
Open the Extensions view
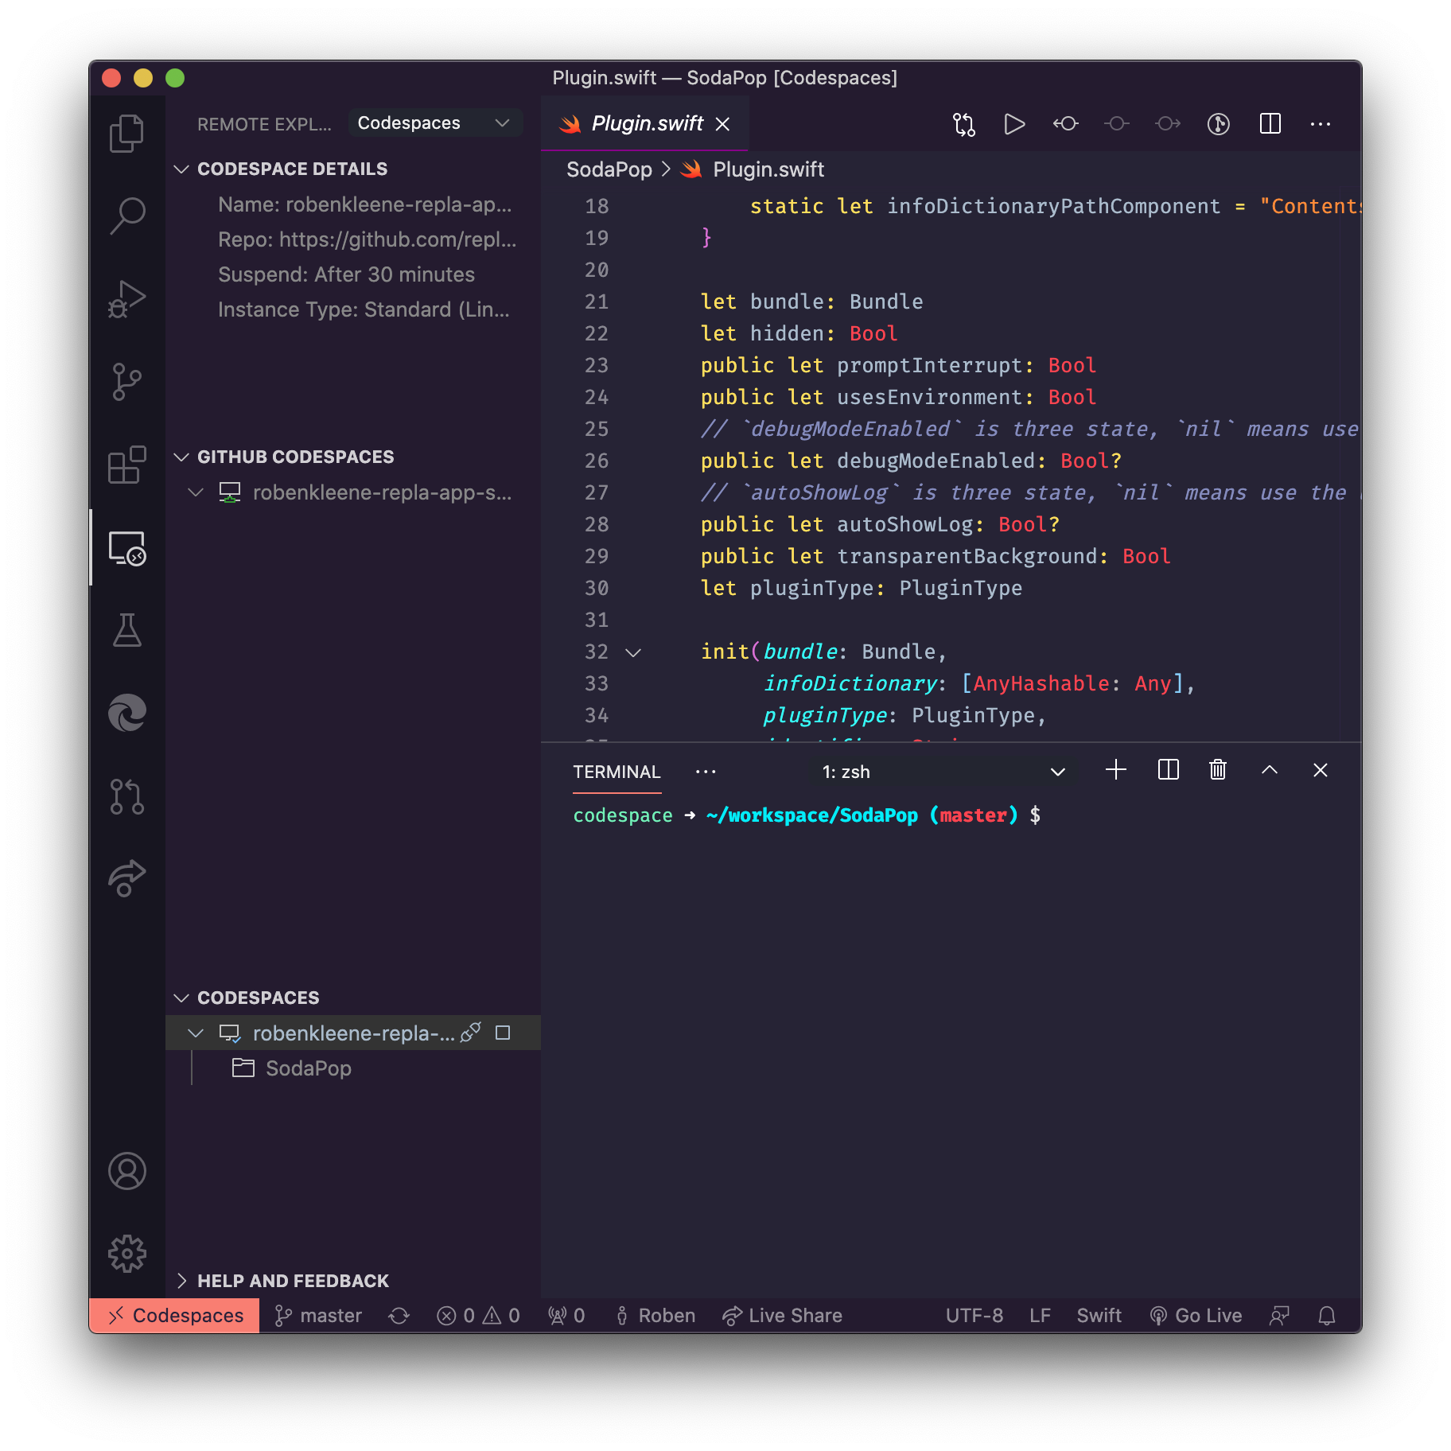[x=127, y=465]
